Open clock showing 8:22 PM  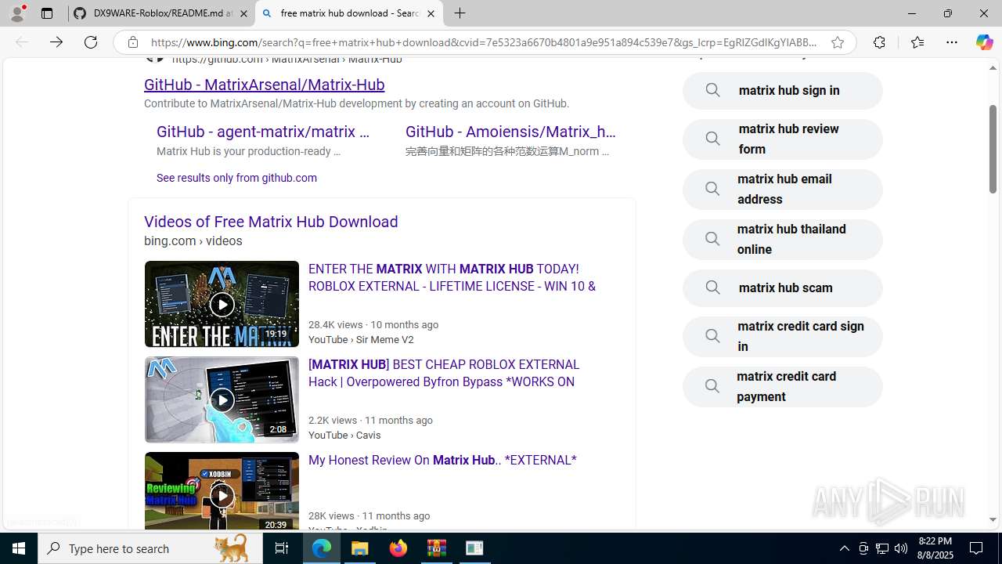pyautogui.click(x=935, y=548)
